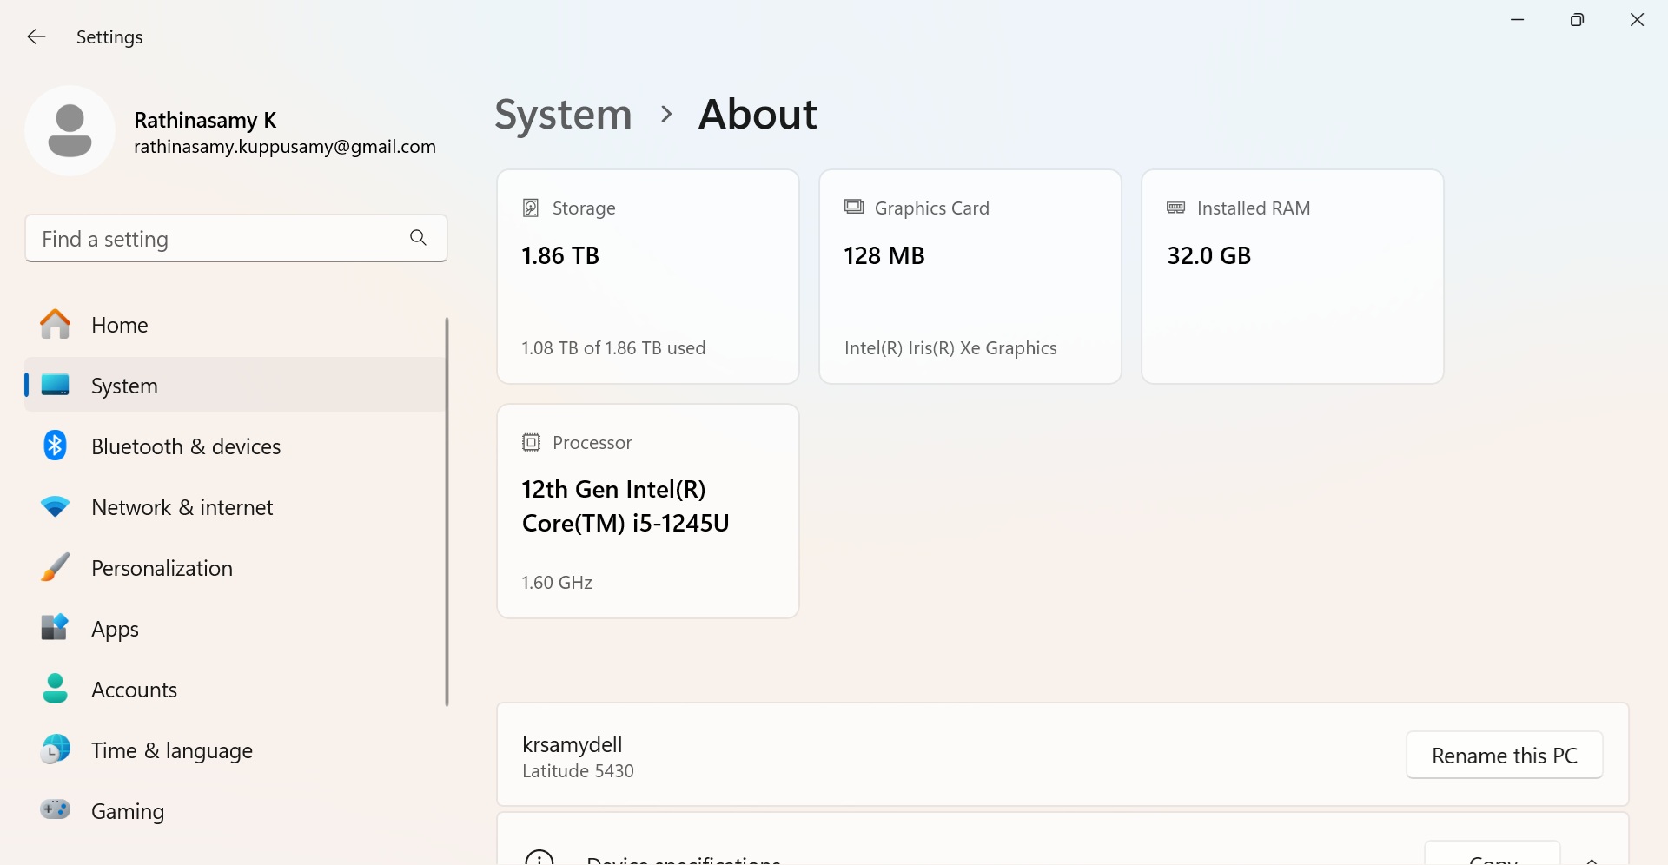Viewport: 1668px width, 865px height.
Task: Click the Rename this PC button
Action: pos(1504,756)
